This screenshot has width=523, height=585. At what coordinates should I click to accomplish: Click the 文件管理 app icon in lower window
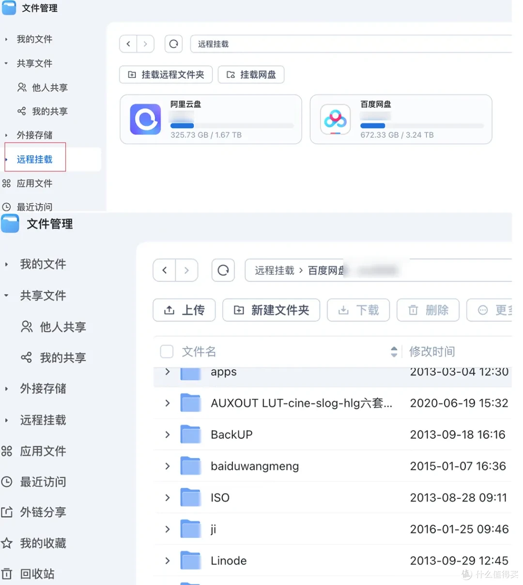tap(10, 224)
